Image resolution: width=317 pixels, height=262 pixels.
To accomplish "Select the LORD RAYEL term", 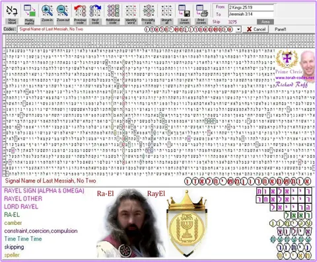I will 21,206.
